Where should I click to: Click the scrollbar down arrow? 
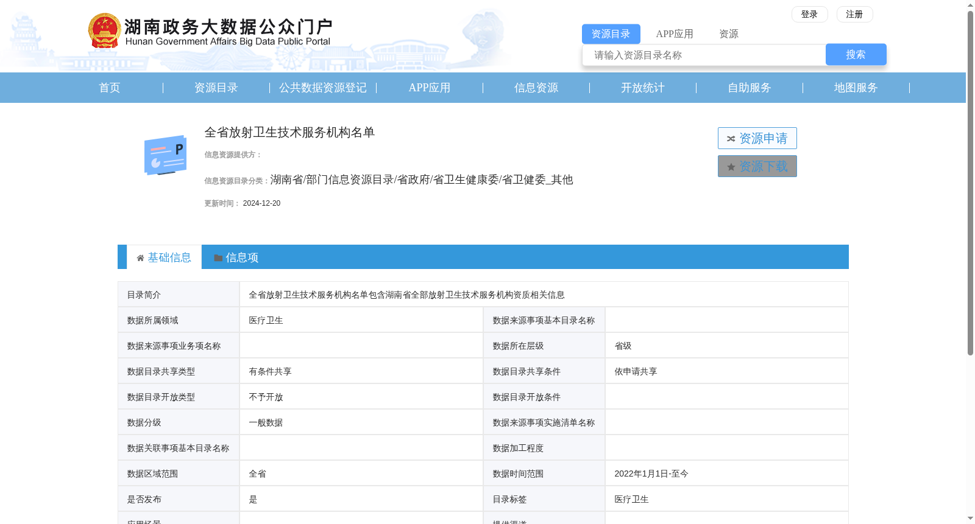pos(970,519)
